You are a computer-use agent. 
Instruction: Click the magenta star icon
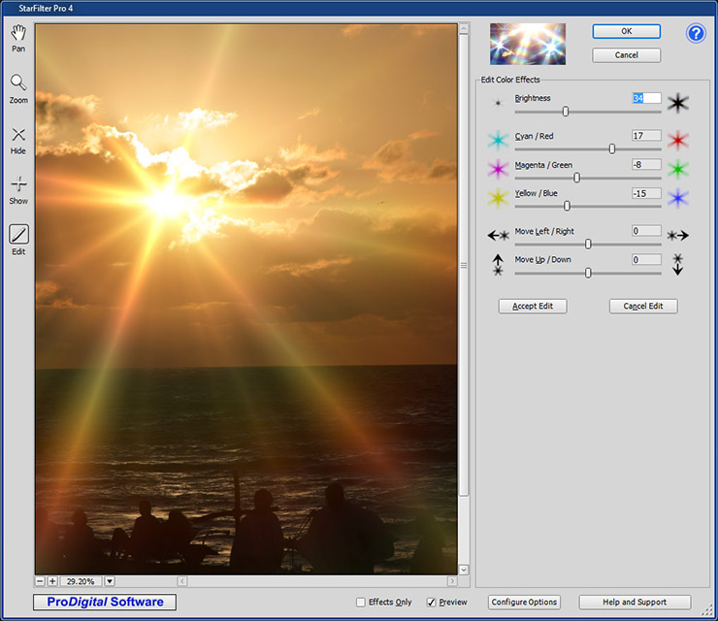[498, 169]
